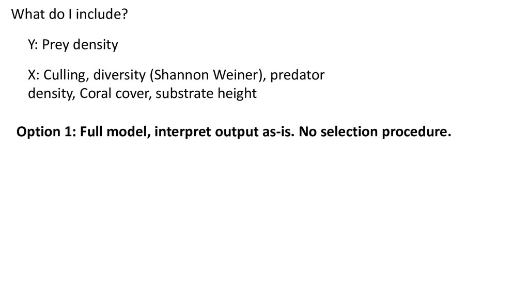Click the word 'Culling' in X list
529x297 pixels.
[x=65, y=75]
